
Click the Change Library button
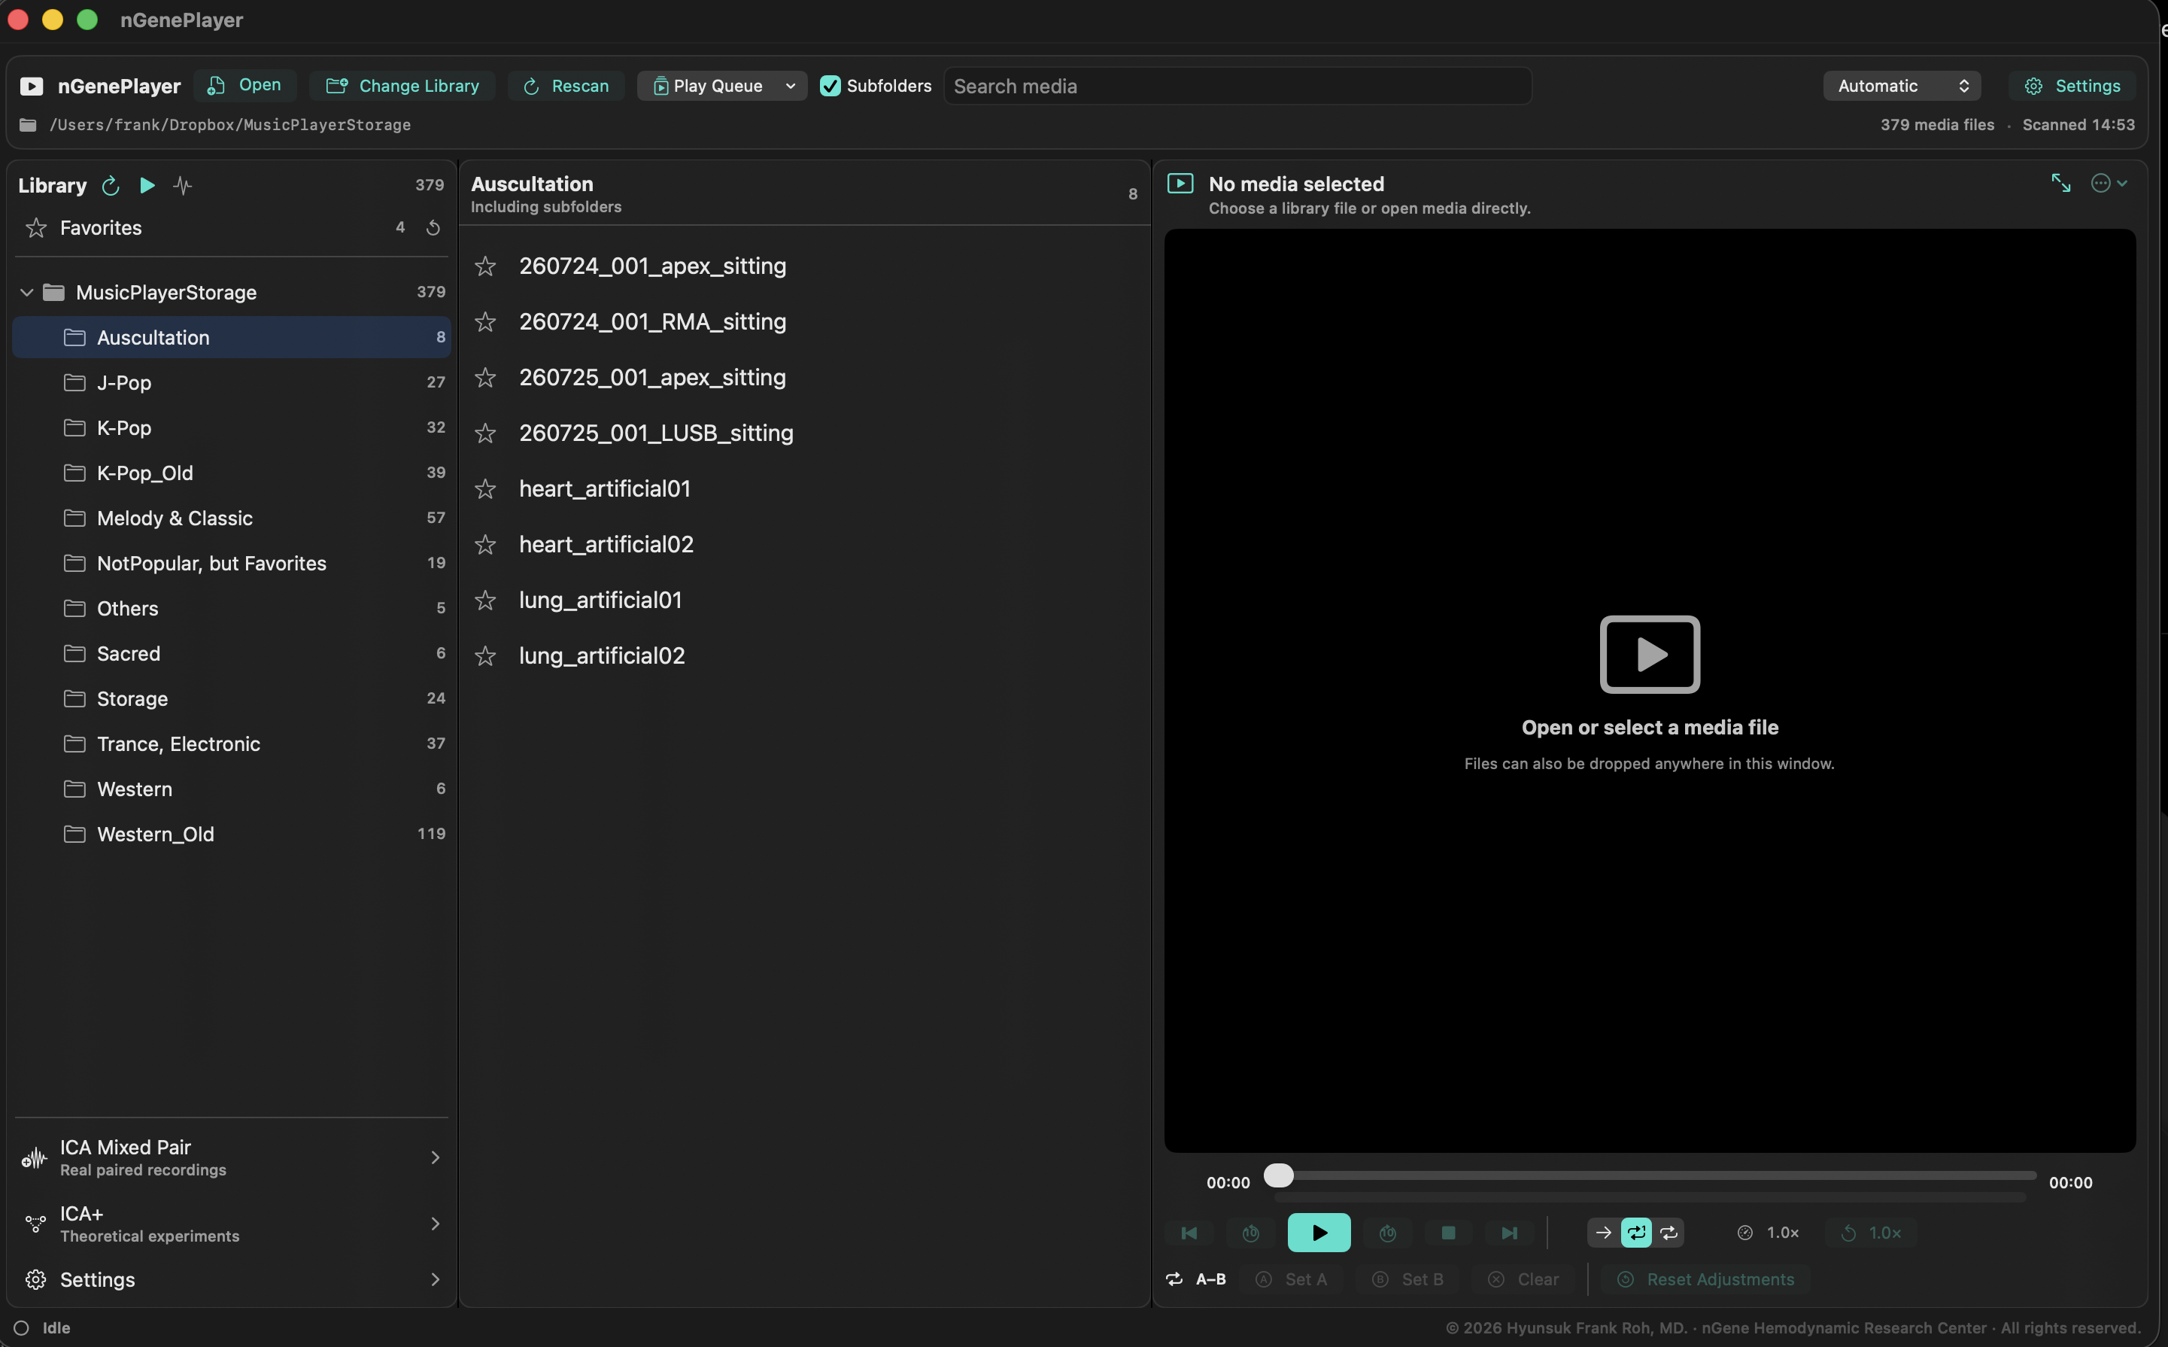(x=402, y=87)
